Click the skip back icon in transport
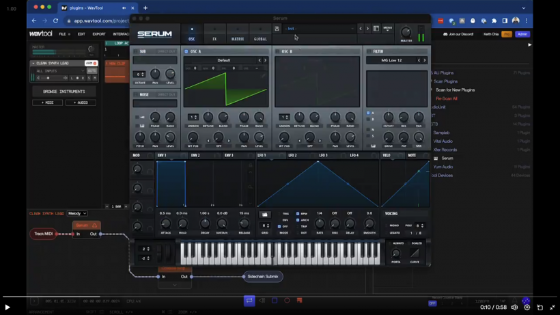The image size is (560, 315). click(262, 301)
